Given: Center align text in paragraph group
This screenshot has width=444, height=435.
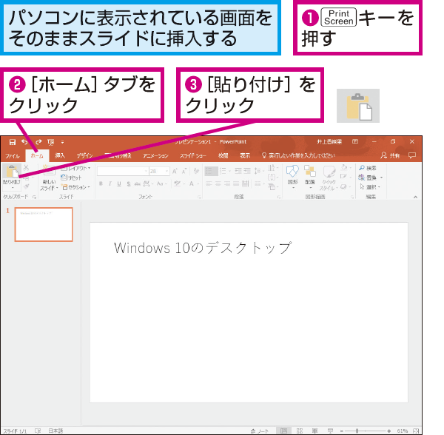Looking at the screenshot, I should coord(218,183).
